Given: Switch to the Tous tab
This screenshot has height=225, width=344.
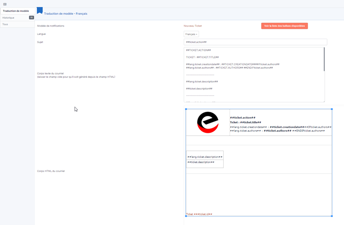Looking at the screenshot, I should [5, 24].
